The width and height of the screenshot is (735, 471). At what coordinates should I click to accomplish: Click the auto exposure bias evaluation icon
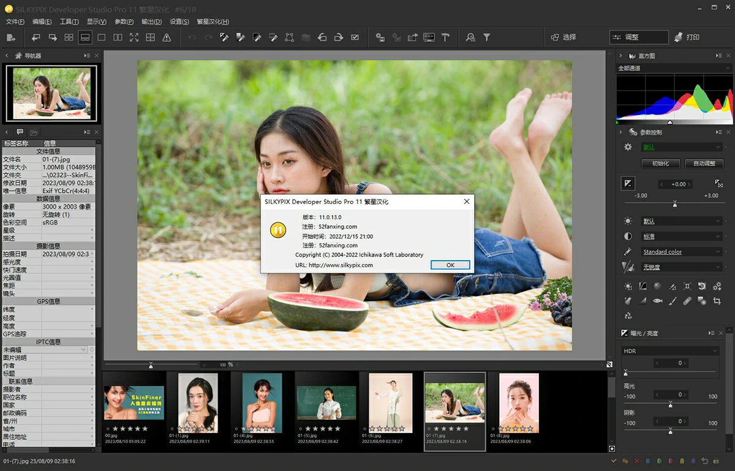(x=718, y=183)
